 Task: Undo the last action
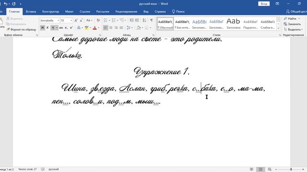[5, 4]
